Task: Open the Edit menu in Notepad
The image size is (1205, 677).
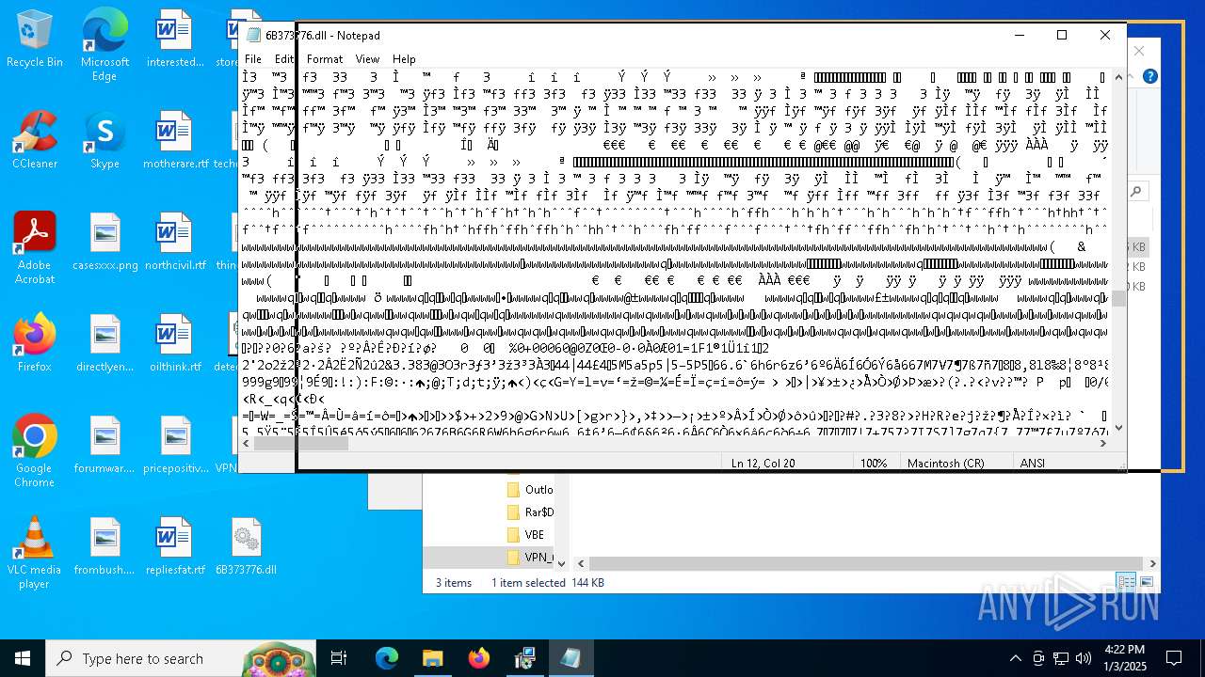Action: (284, 58)
